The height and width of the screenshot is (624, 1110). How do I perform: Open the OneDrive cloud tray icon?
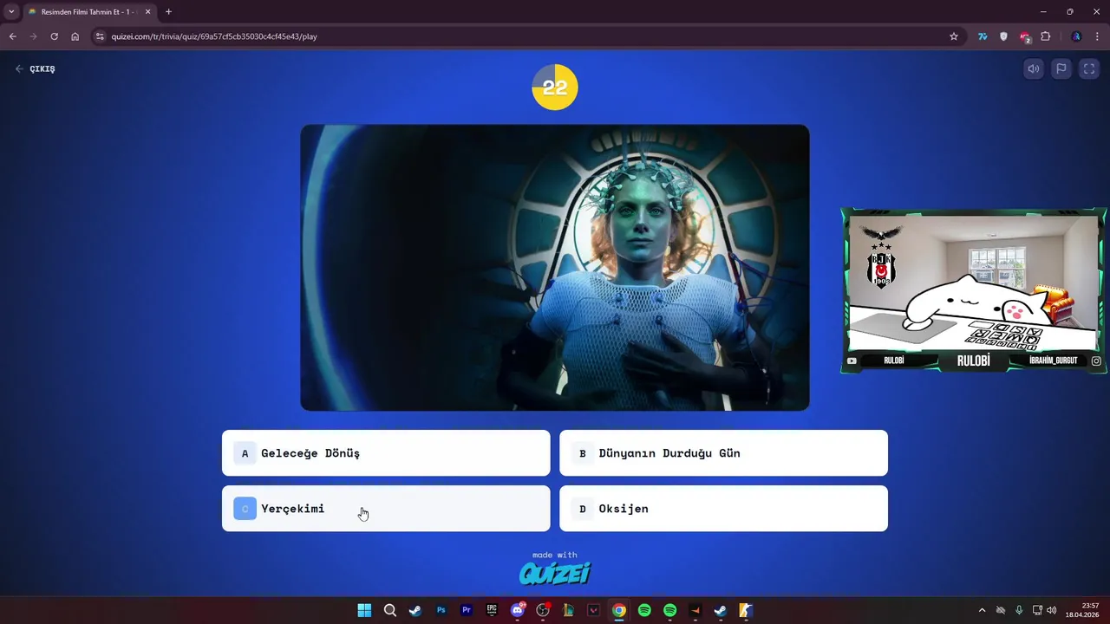[x=1001, y=610]
